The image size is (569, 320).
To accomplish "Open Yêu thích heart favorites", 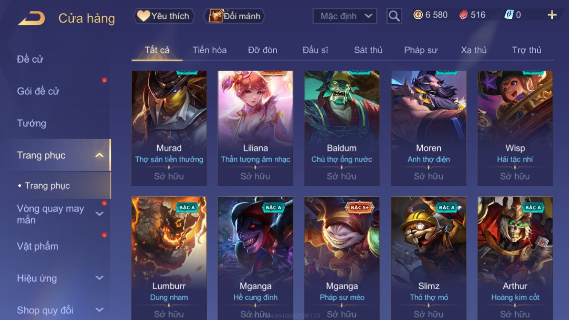I will [164, 16].
